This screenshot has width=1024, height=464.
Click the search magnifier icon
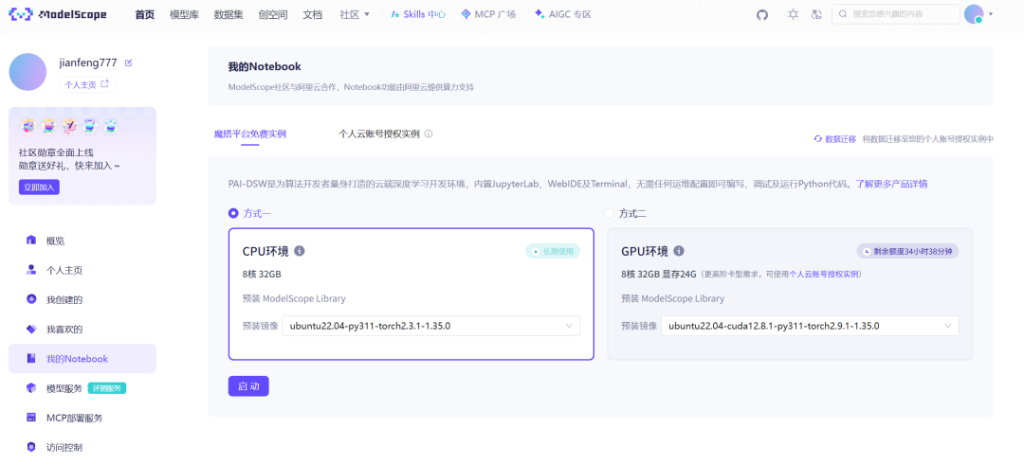[843, 14]
